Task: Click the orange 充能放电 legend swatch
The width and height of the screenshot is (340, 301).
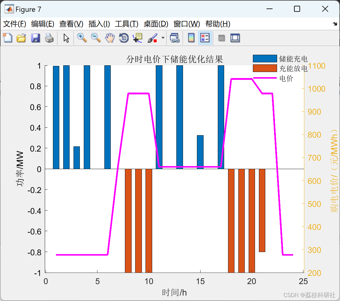Action: tap(265, 68)
